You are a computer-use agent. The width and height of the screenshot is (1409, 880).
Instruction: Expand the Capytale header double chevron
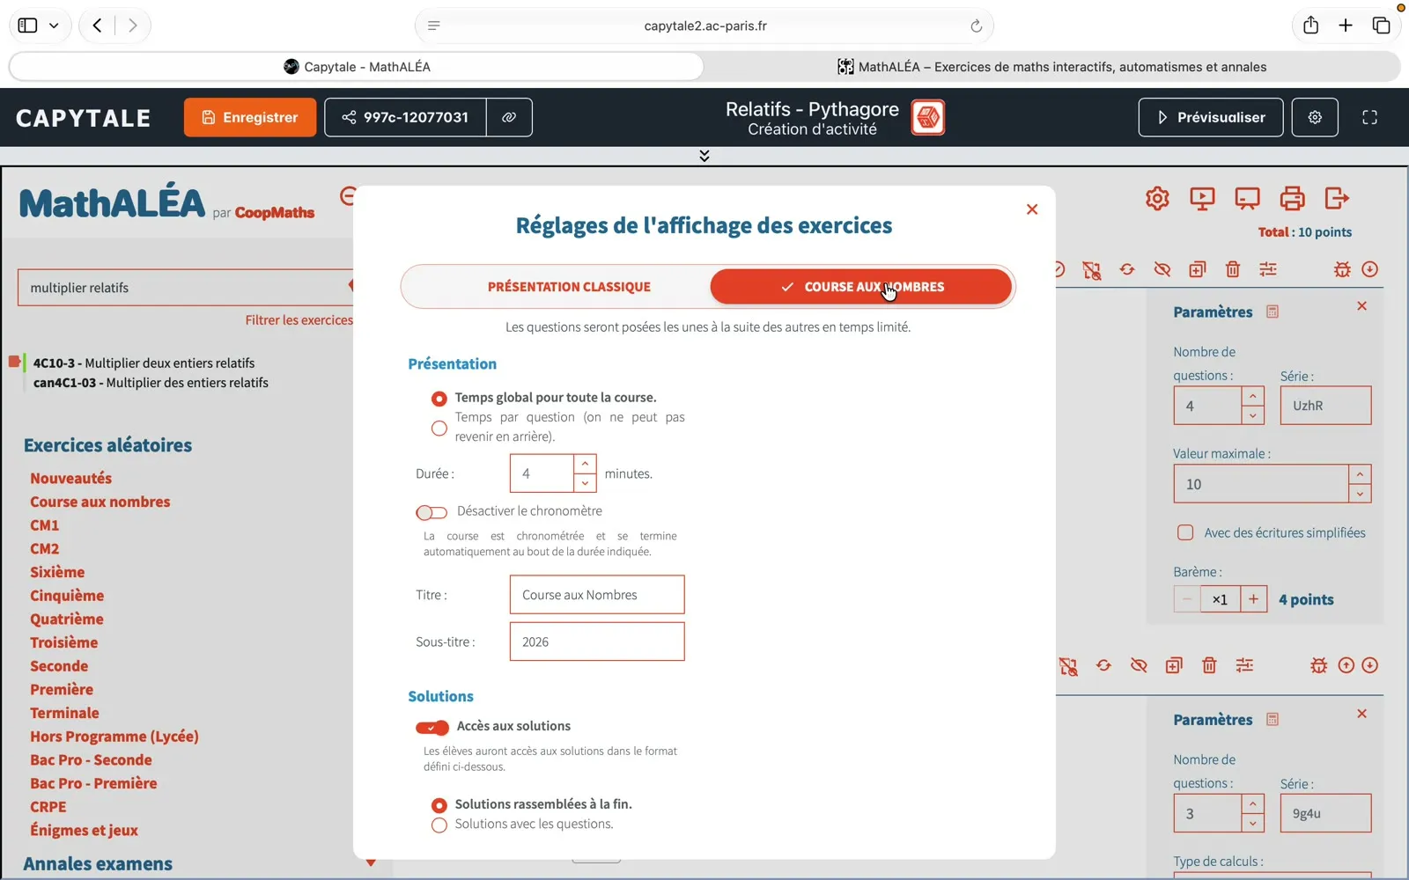[704, 156]
